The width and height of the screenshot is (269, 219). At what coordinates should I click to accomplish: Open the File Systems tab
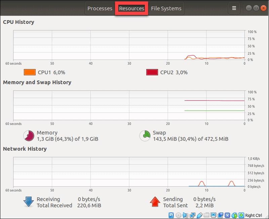tap(166, 8)
